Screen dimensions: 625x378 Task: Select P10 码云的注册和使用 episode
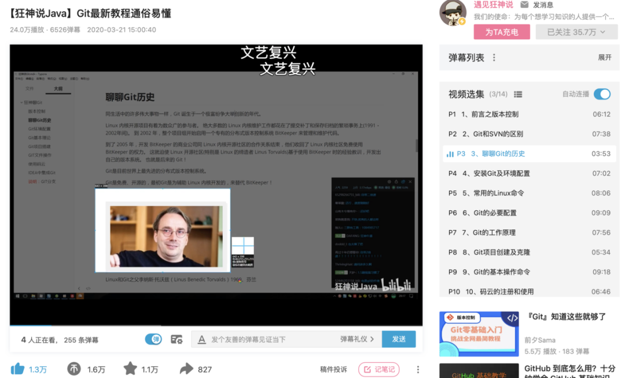(530, 292)
